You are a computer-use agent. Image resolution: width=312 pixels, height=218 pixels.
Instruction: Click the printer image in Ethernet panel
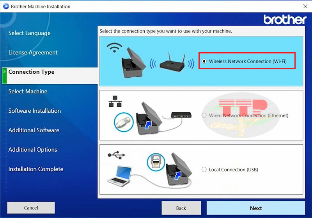149,118
